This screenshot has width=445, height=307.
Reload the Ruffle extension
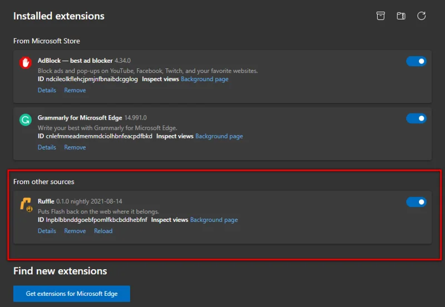tap(103, 231)
